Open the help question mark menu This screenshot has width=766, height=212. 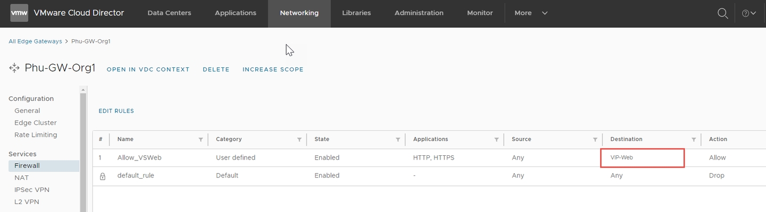point(748,13)
